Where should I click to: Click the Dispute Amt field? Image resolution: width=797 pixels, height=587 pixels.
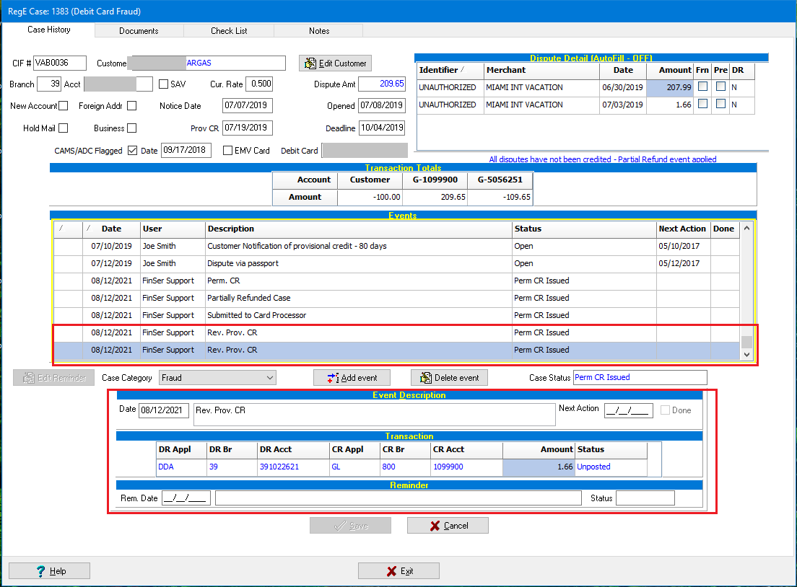(382, 84)
